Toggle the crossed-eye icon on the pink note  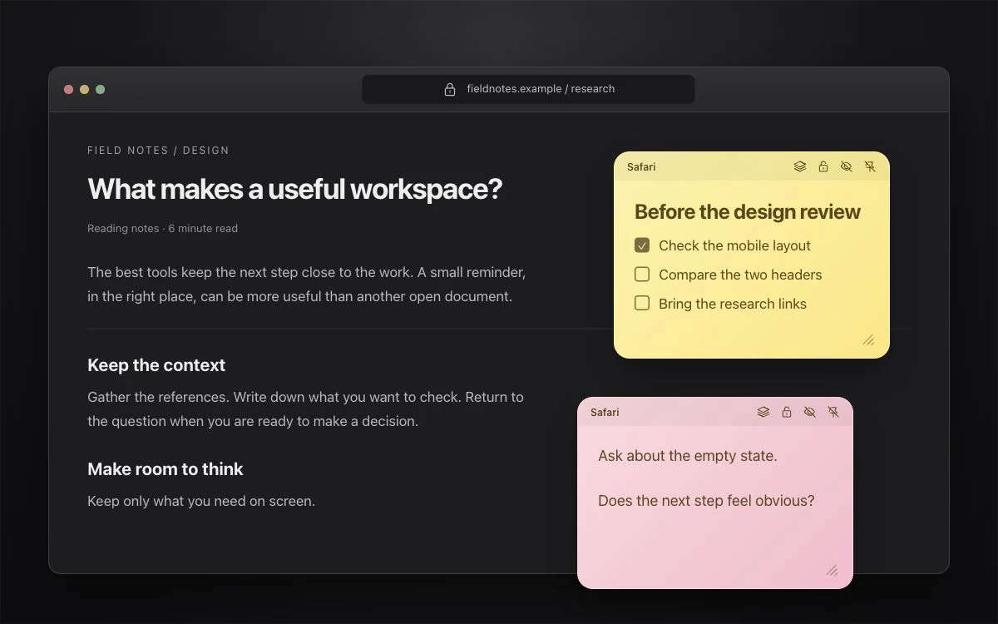810,412
